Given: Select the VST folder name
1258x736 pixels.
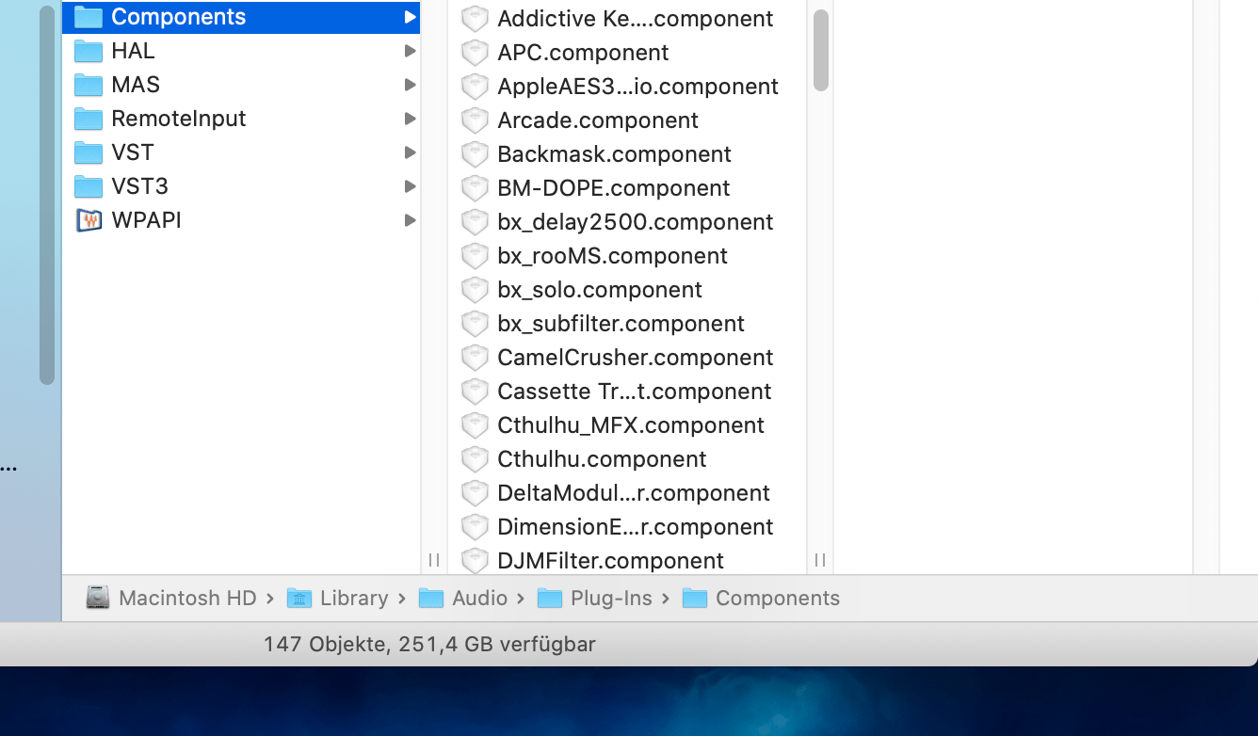Looking at the screenshot, I should (x=133, y=152).
